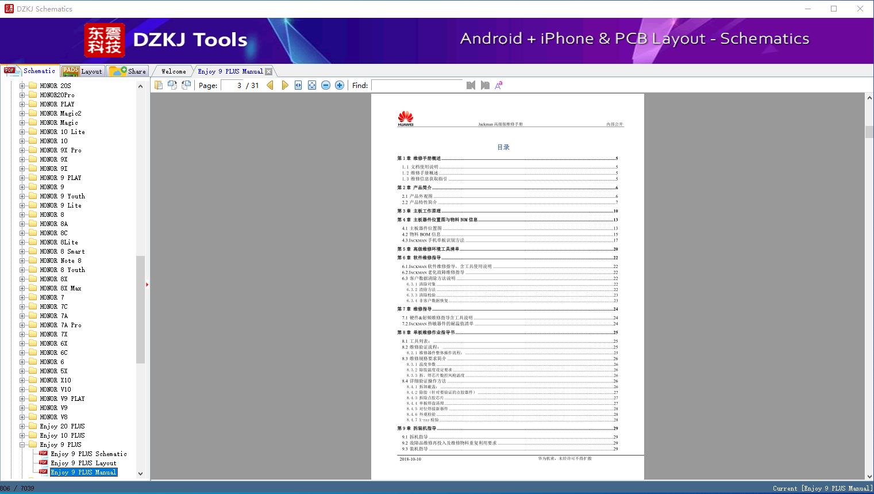Click the tree panel scrollbar thumb
This screenshot has width=874, height=494.
tap(140, 309)
